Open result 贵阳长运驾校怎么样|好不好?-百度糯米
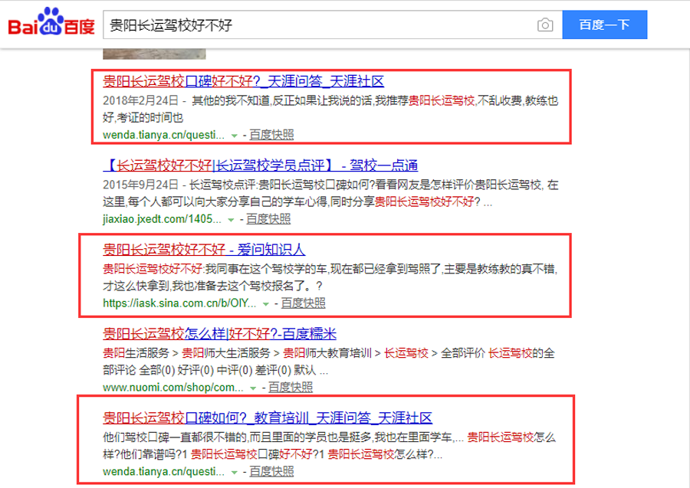 [219, 334]
